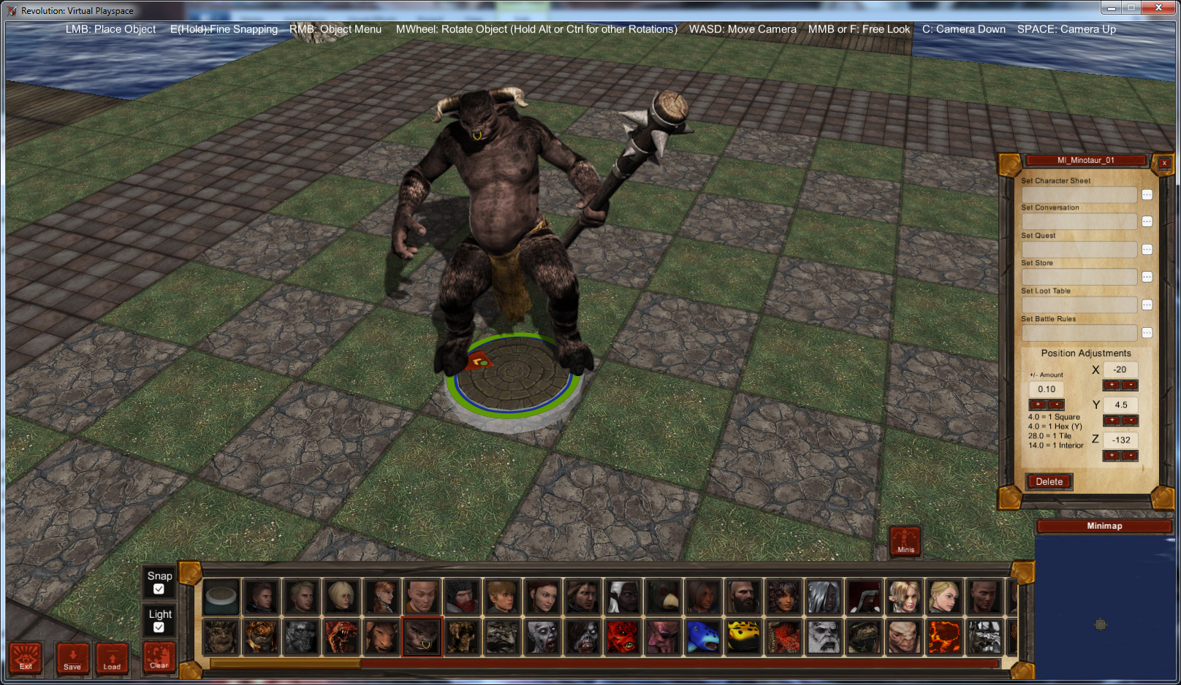Image resolution: width=1181 pixels, height=685 pixels.
Task: Open the Set Character Sheet browse button
Action: (x=1147, y=194)
